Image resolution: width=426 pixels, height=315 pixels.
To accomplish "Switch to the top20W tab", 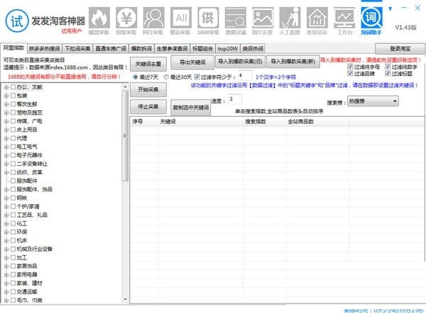I will click(x=228, y=48).
